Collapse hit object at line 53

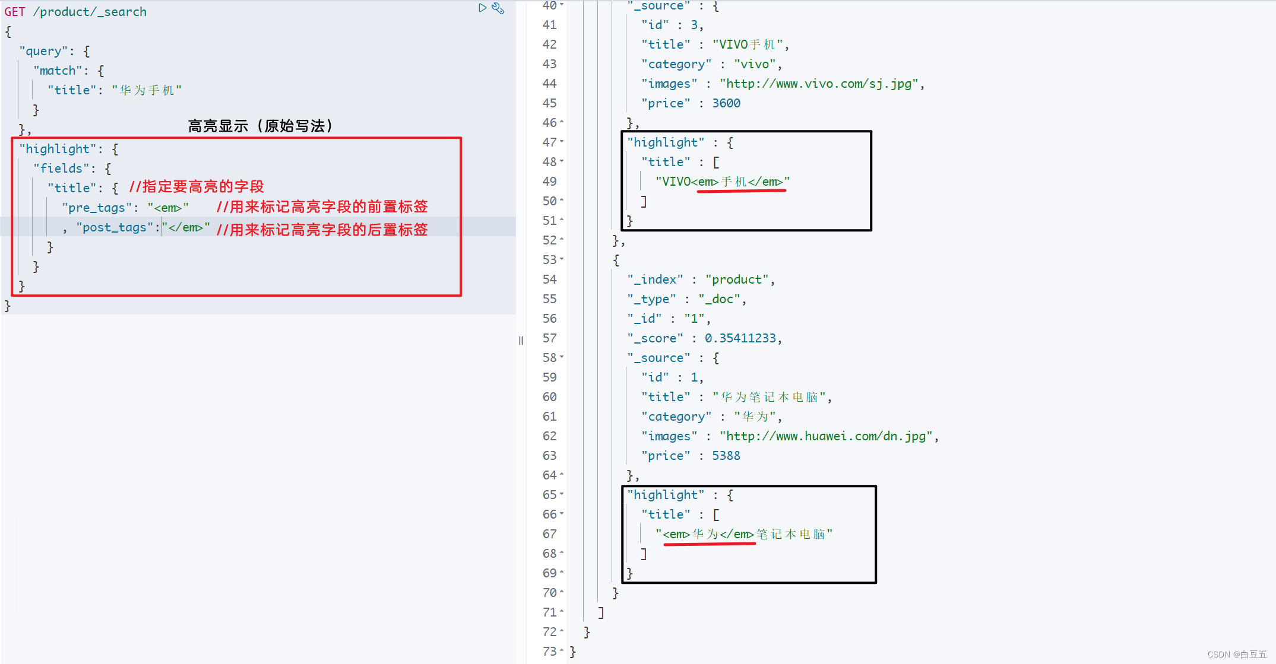[562, 259]
